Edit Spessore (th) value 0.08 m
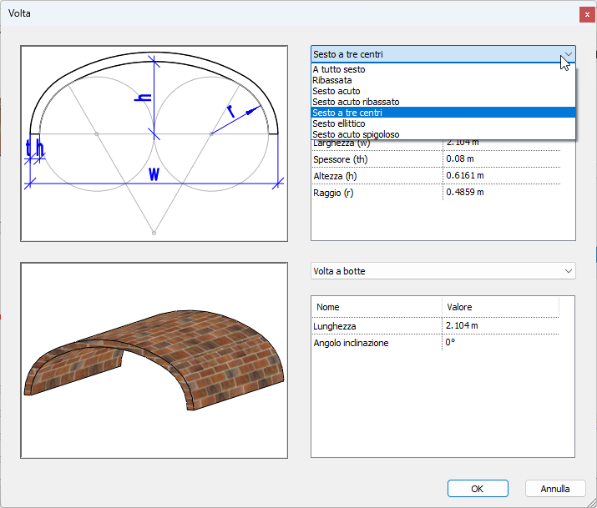597x508 pixels. tap(502, 159)
